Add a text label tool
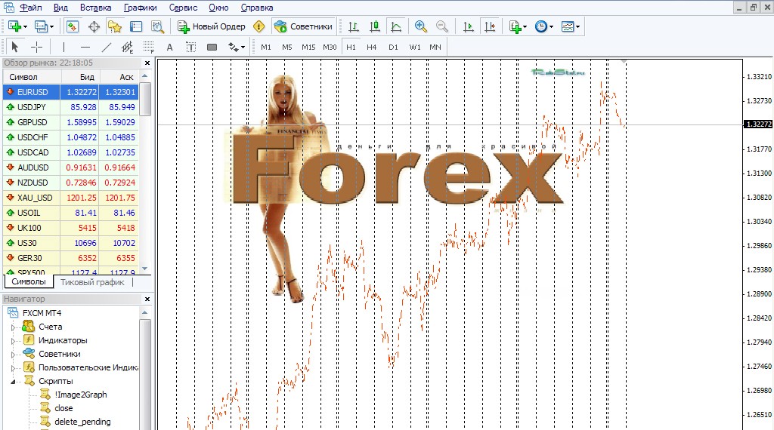 tap(190, 48)
